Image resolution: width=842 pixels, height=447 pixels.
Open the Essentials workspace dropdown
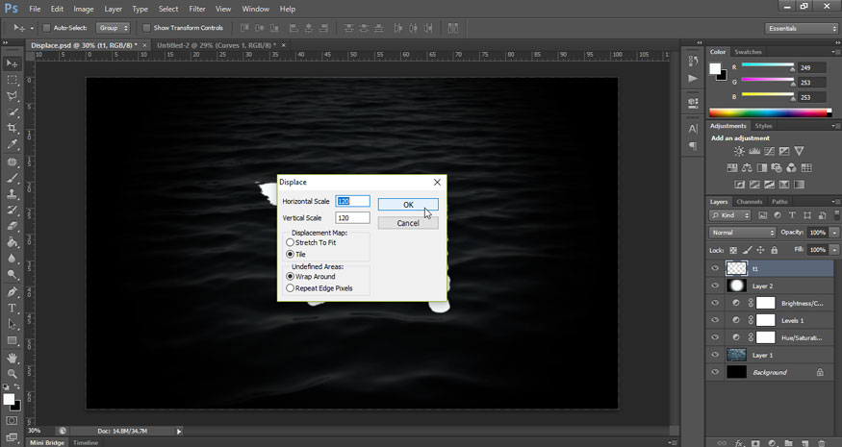[x=802, y=28]
